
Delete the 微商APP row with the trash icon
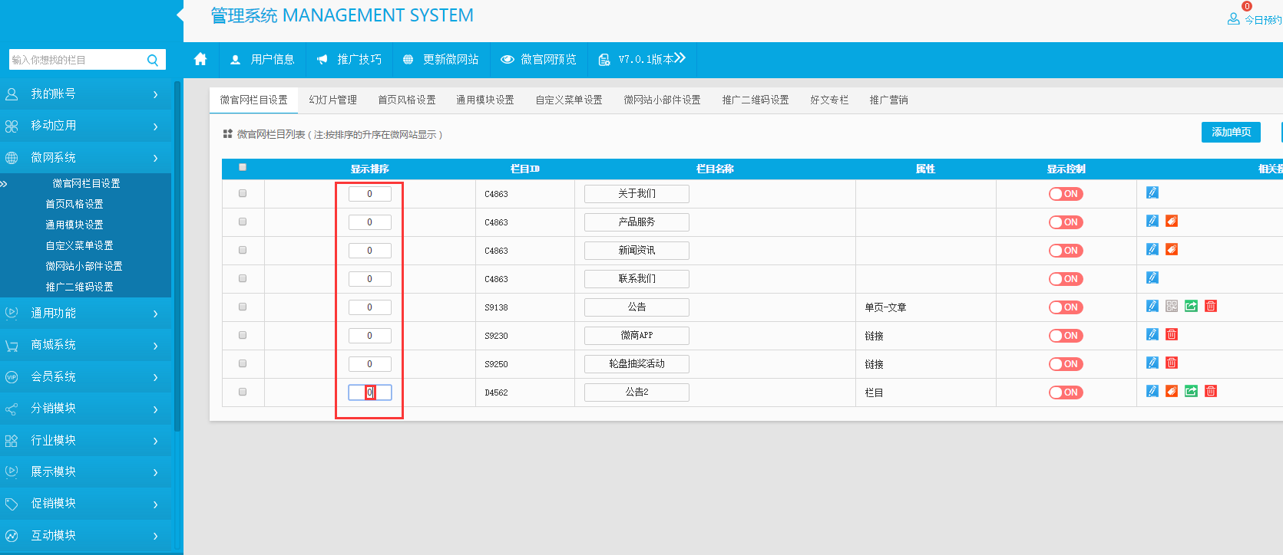[1171, 335]
